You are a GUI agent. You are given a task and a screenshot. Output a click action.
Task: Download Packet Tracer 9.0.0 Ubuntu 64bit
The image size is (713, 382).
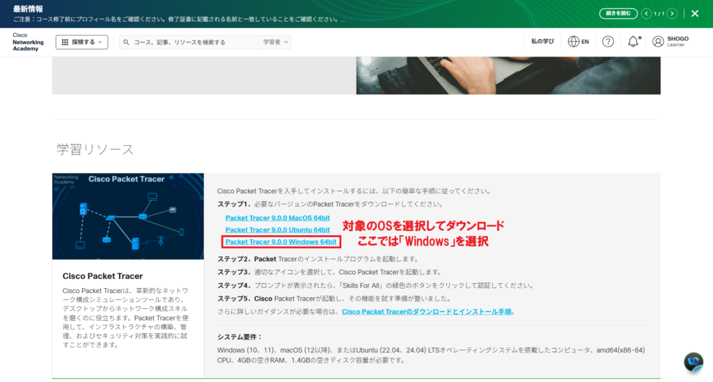click(x=277, y=230)
